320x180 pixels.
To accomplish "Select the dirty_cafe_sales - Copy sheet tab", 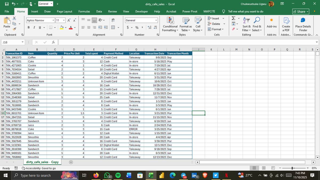I will tap(42, 162).
